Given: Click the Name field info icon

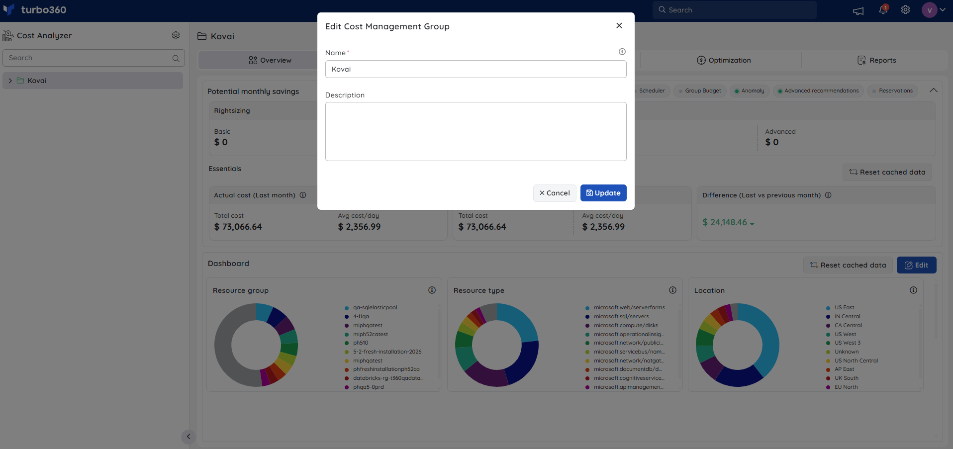Looking at the screenshot, I should tap(622, 52).
